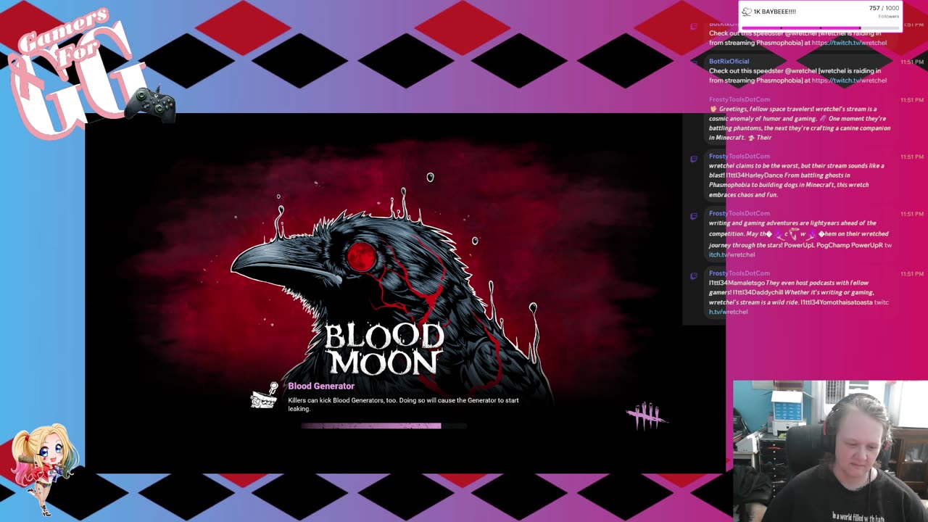This screenshot has height=522, width=928.
Task: Click the 'Blood Generator' tip heading
Action: pos(321,386)
